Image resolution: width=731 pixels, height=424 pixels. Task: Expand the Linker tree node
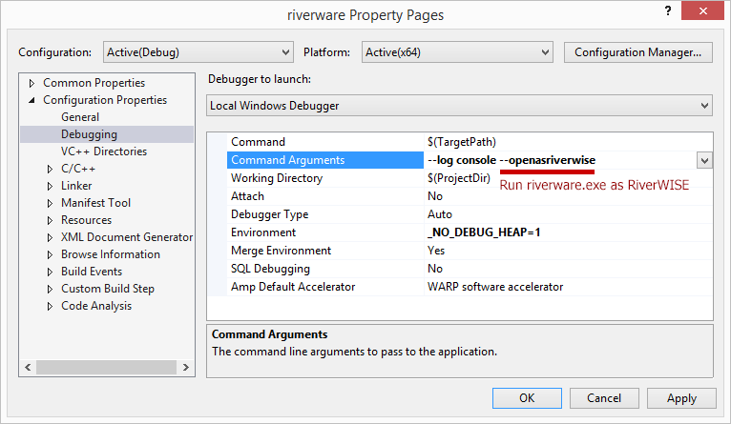[x=50, y=186]
